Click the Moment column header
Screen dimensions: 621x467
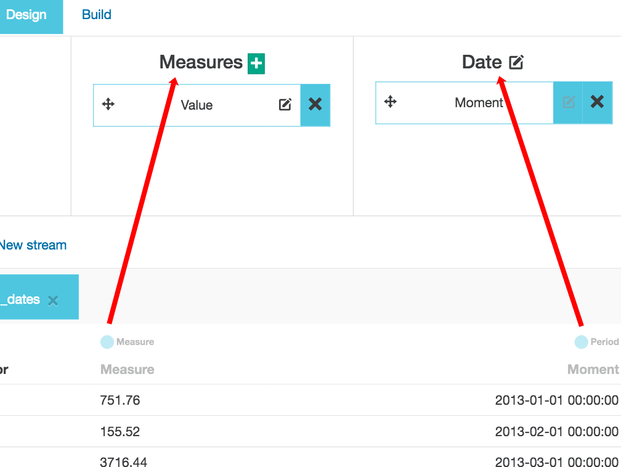pyautogui.click(x=593, y=370)
